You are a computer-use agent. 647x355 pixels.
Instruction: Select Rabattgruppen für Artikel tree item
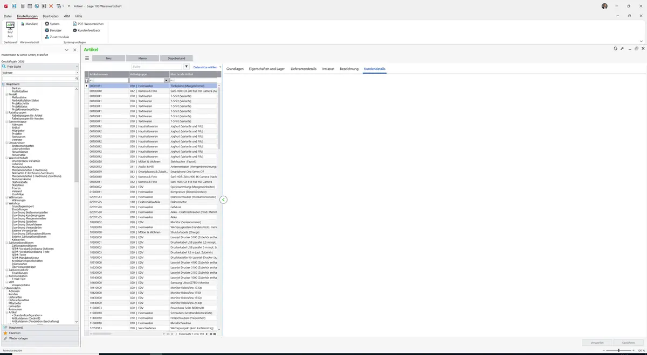pos(27,115)
